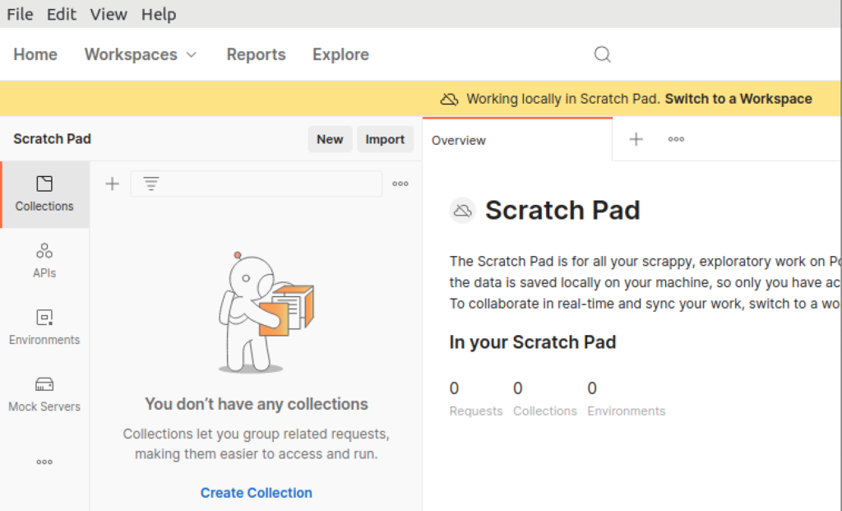The height and width of the screenshot is (511, 842).
Task: Expand the Workspaces dropdown
Action: (141, 54)
